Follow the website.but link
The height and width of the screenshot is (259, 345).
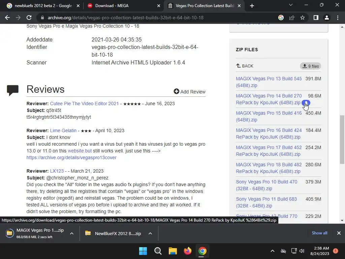(x=80, y=151)
